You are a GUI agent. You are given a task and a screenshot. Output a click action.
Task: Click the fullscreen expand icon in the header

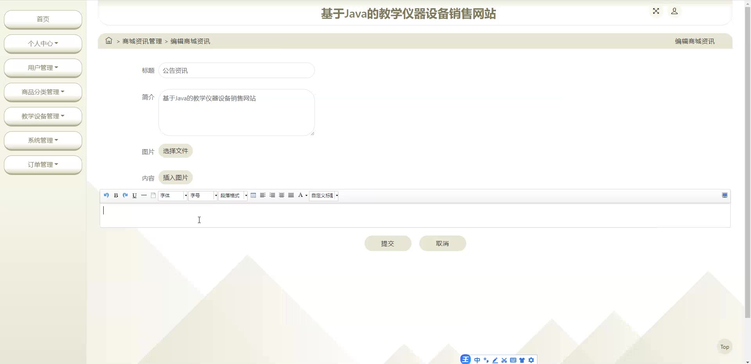coord(656,11)
